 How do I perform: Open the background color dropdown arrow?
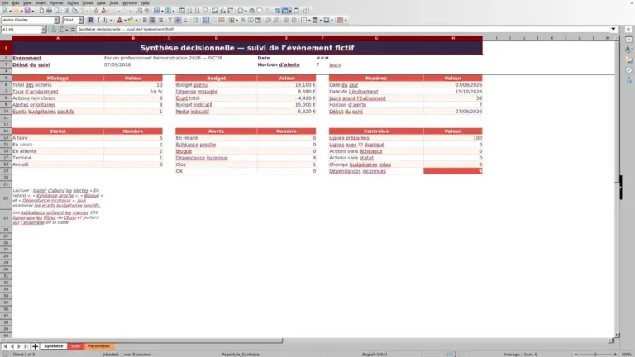(136, 20)
